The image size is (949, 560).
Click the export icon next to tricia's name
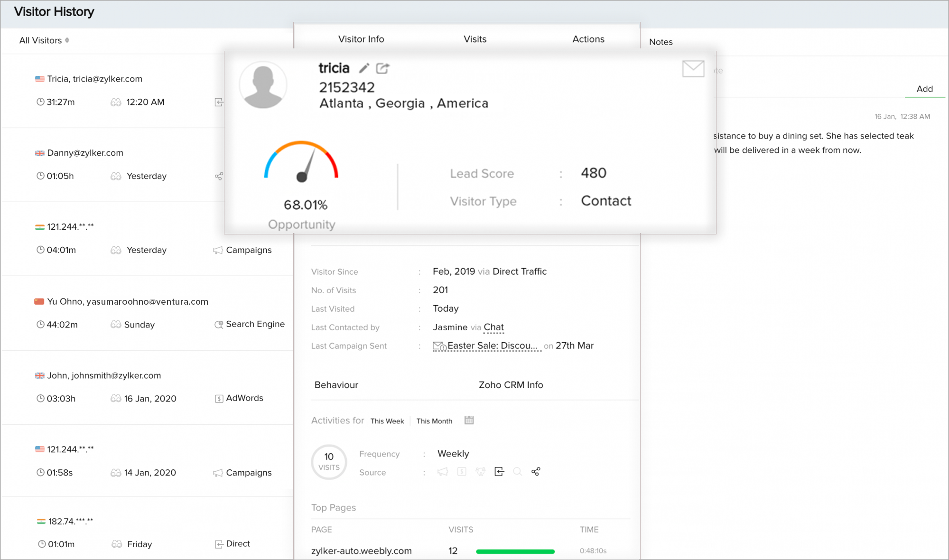click(x=382, y=68)
